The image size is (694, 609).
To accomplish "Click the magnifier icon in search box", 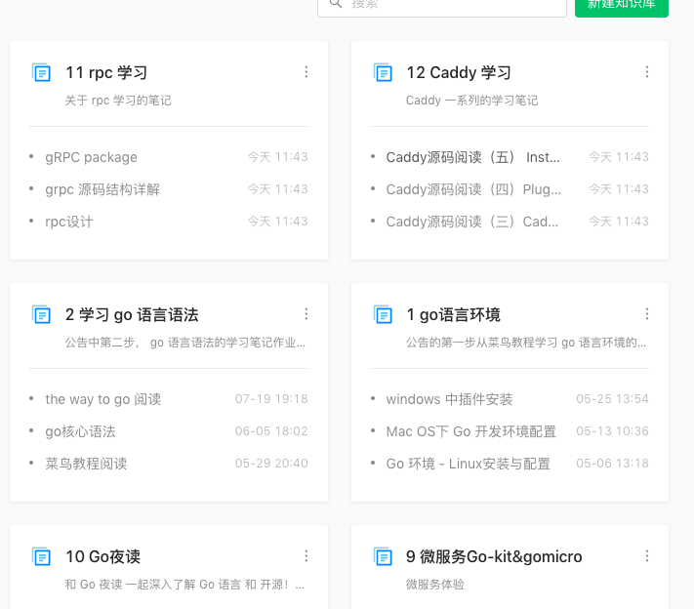I will [336, 4].
